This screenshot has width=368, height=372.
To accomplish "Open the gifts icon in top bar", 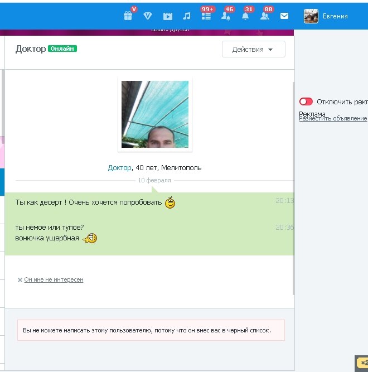I will [128, 16].
